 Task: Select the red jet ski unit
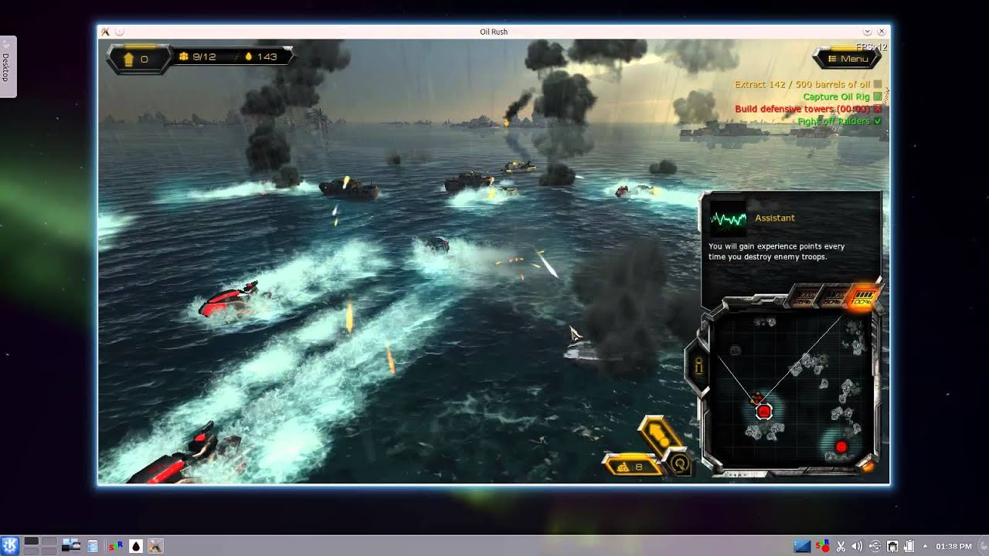(x=229, y=301)
